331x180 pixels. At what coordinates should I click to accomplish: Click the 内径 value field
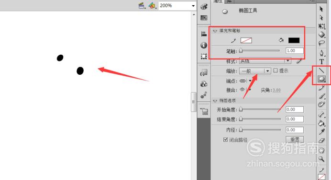[295, 130]
